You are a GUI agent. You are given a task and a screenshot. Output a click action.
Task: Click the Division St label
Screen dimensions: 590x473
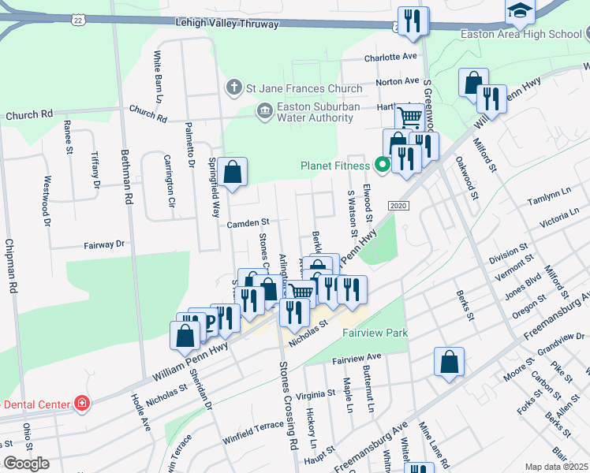coord(508,253)
